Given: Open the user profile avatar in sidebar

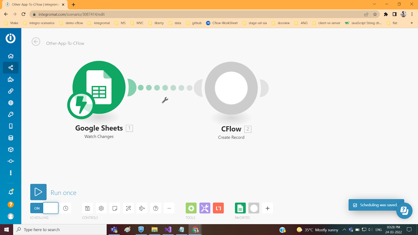Looking at the screenshot, I should tap(11, 216).
